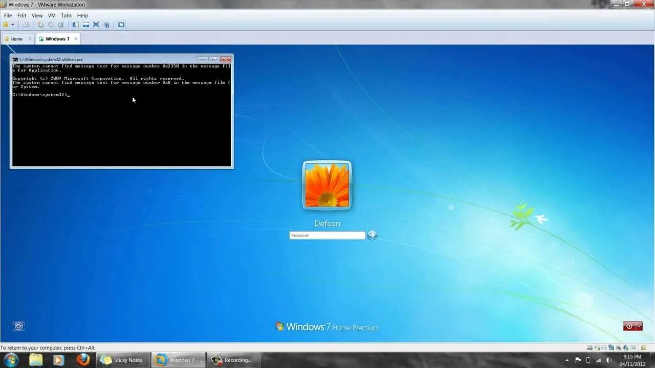Click the CD/DVD device status icon
The height and width of the screenshot is (368, 655).
coord(597,348)
